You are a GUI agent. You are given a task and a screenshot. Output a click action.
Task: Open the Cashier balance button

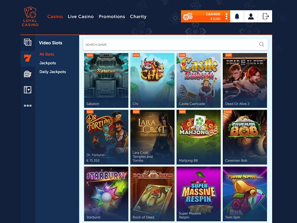tap(203, 17)
